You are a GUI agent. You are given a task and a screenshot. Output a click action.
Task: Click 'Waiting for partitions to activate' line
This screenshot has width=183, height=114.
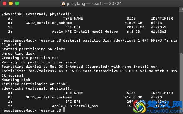click(39, 62)
